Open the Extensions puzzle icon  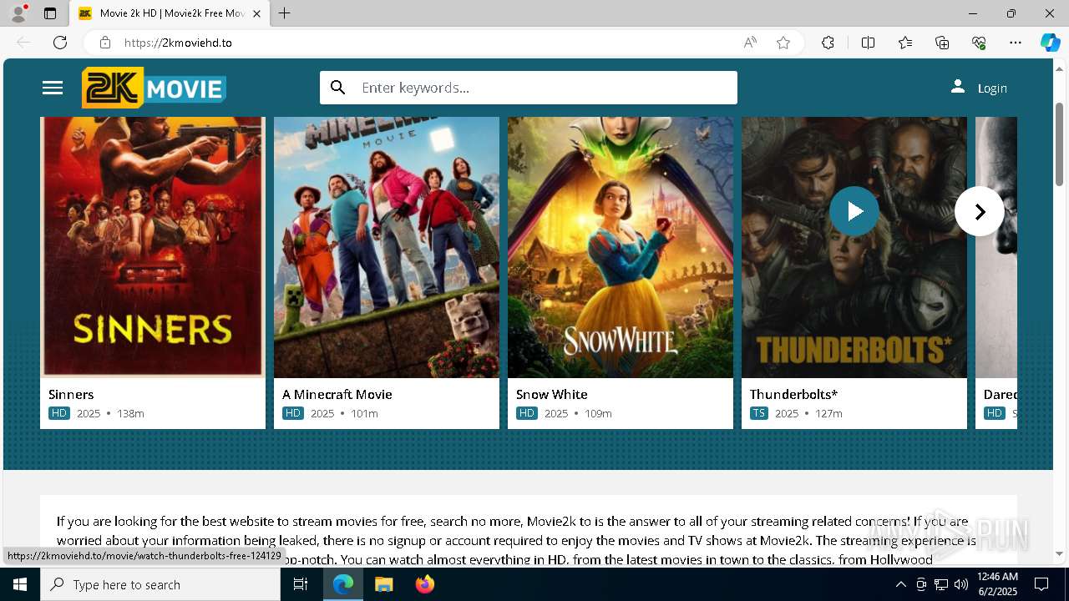coord(828,43)
